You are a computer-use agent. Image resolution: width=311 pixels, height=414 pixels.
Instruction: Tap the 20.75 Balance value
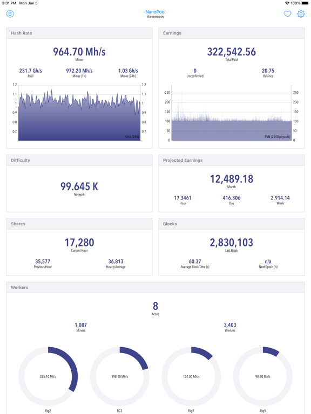[268, 71]
